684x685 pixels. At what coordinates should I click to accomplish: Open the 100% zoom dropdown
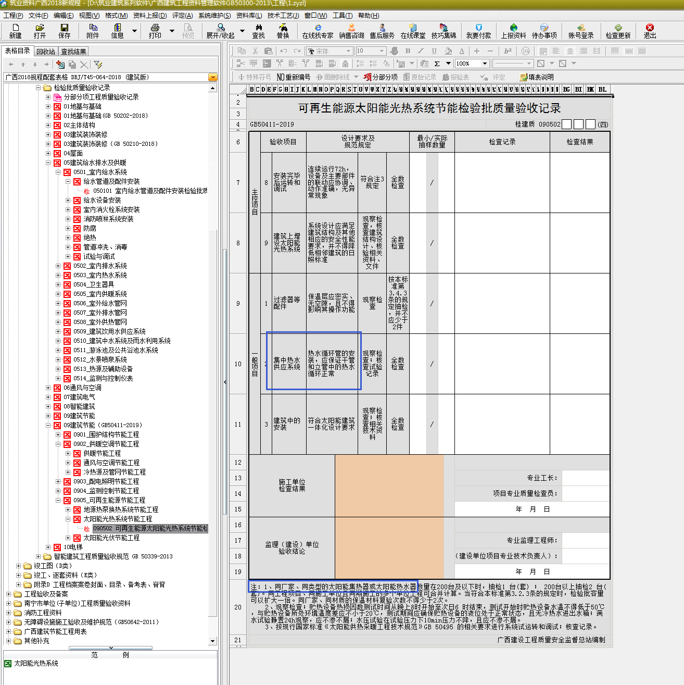coord(485,64)
